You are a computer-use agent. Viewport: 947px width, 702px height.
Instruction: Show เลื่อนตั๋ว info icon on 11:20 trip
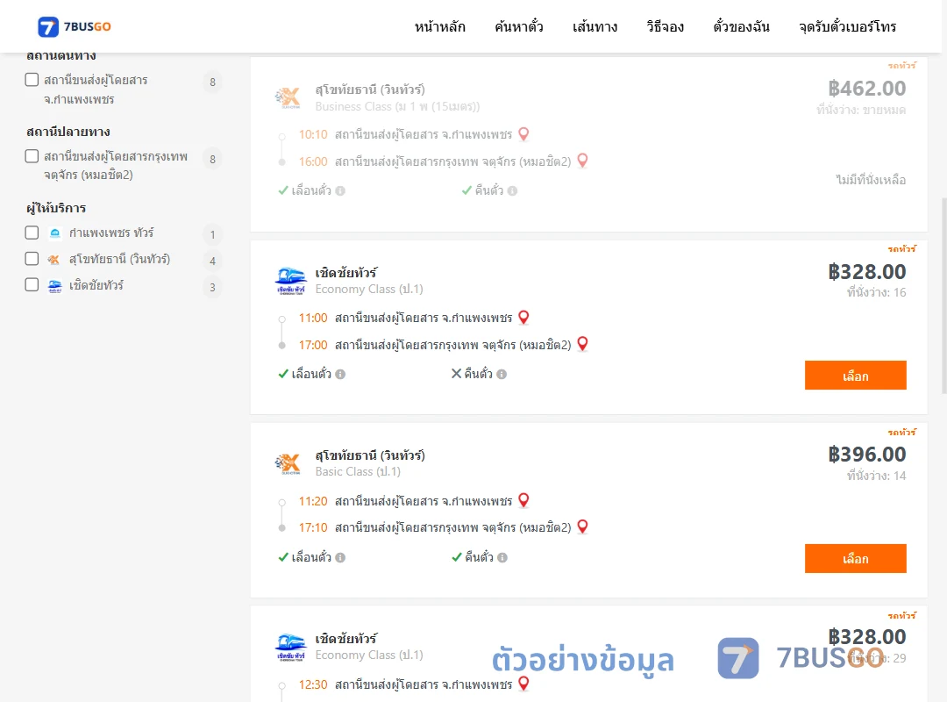340,557
